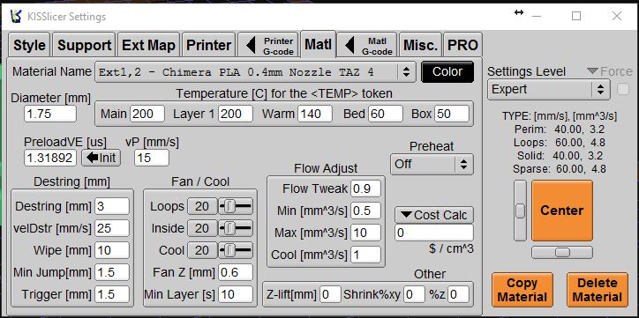The image size is (639, 318).
Task: Click the Min Jump[mm] field
Action: pos(112,272)
